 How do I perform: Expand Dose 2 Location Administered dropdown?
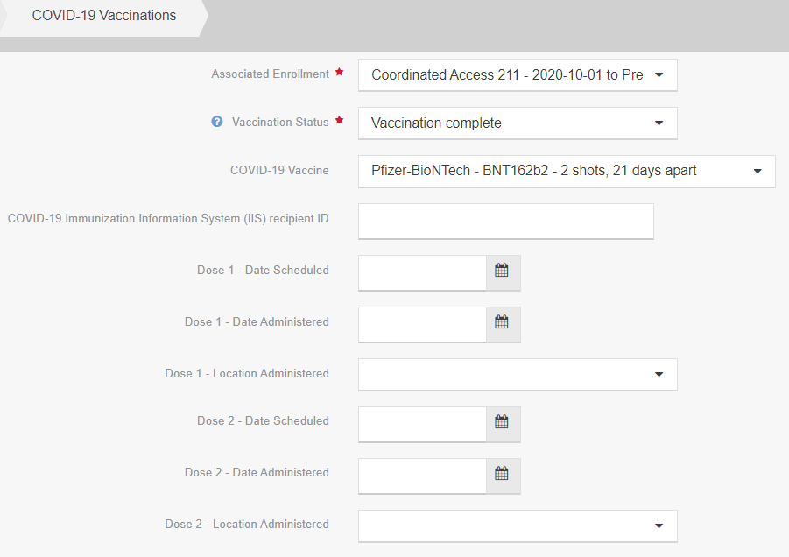[517, 526]
